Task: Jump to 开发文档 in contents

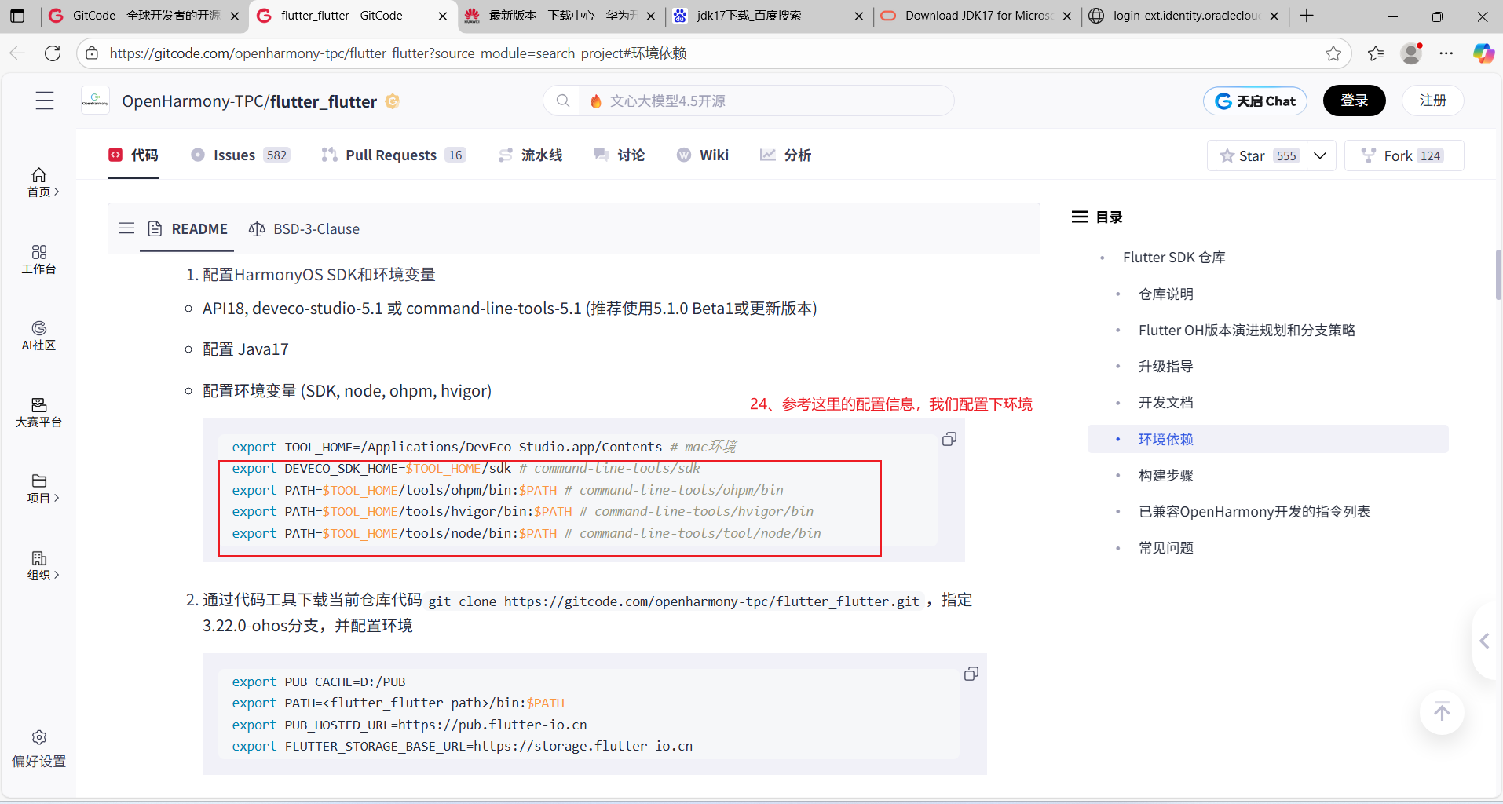Action: [1166, 402]
